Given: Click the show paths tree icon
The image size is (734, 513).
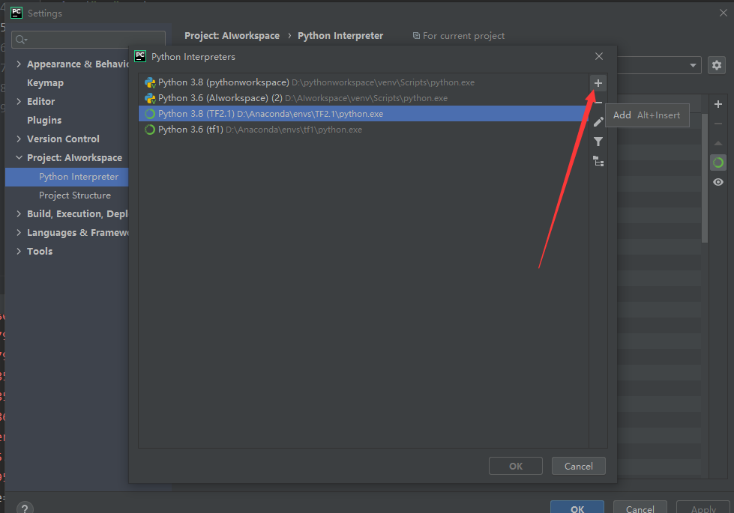Looking at the screenshot, I should tap(598, 161).
